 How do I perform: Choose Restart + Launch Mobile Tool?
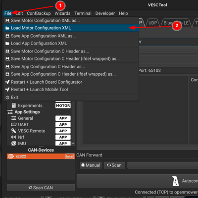[x=71, y=90]
